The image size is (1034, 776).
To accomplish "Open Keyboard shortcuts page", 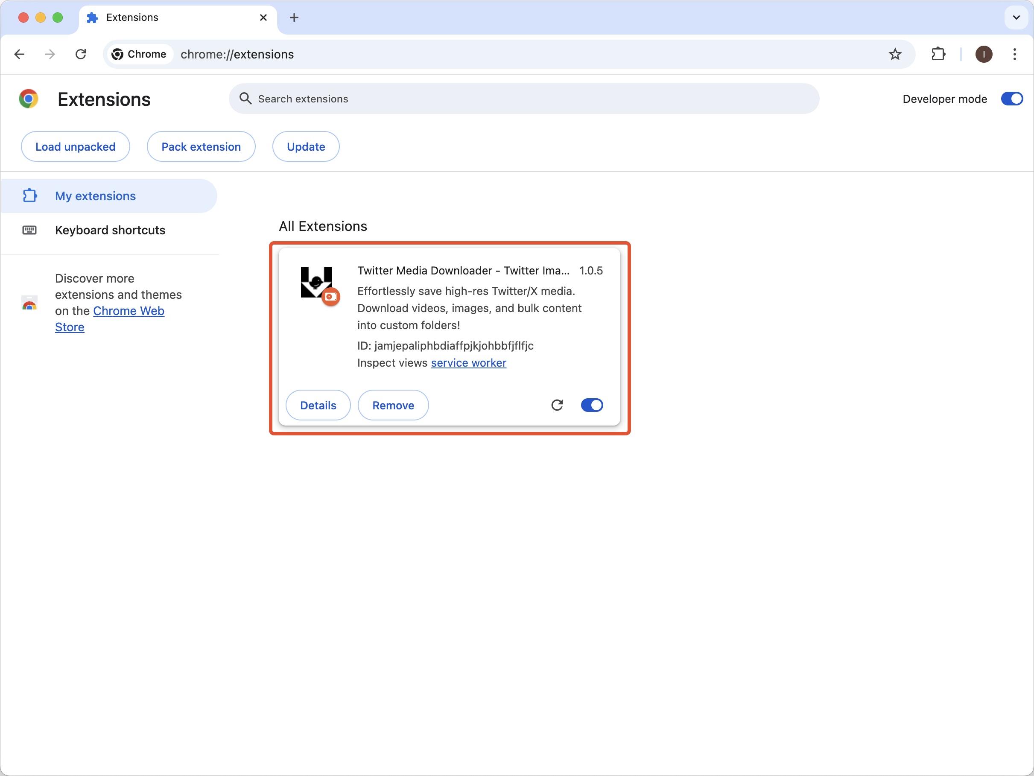I will click(110, 230).
